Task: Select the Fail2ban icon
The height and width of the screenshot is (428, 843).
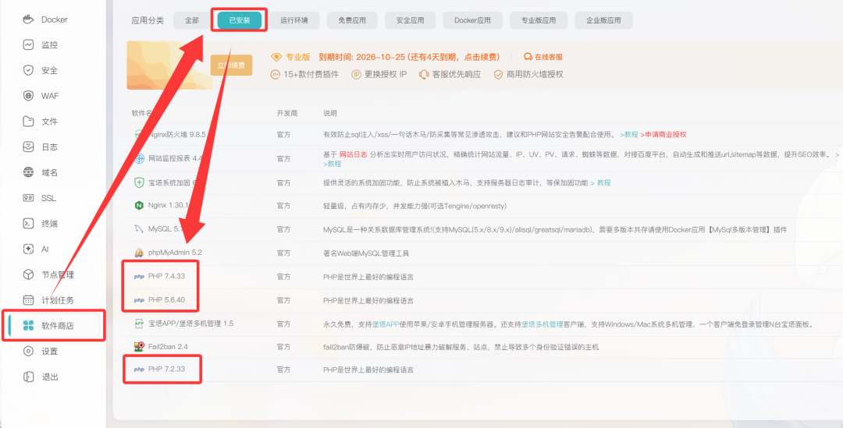Action: point(139,347)
